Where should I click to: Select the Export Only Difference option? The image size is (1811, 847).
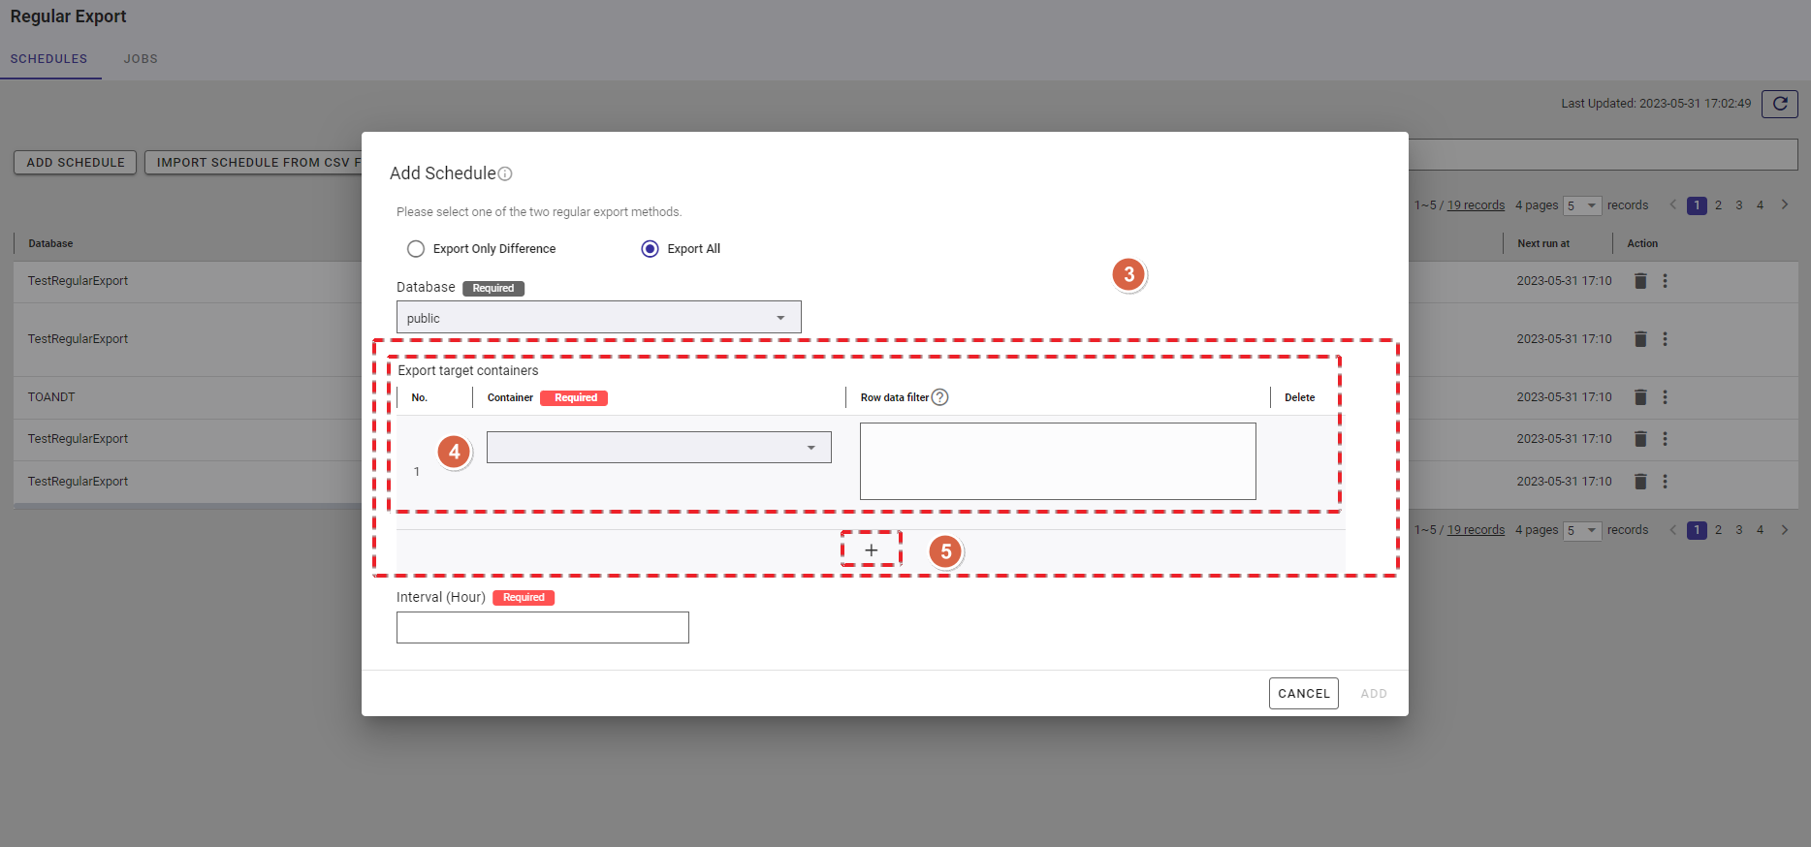coord(416,249)
